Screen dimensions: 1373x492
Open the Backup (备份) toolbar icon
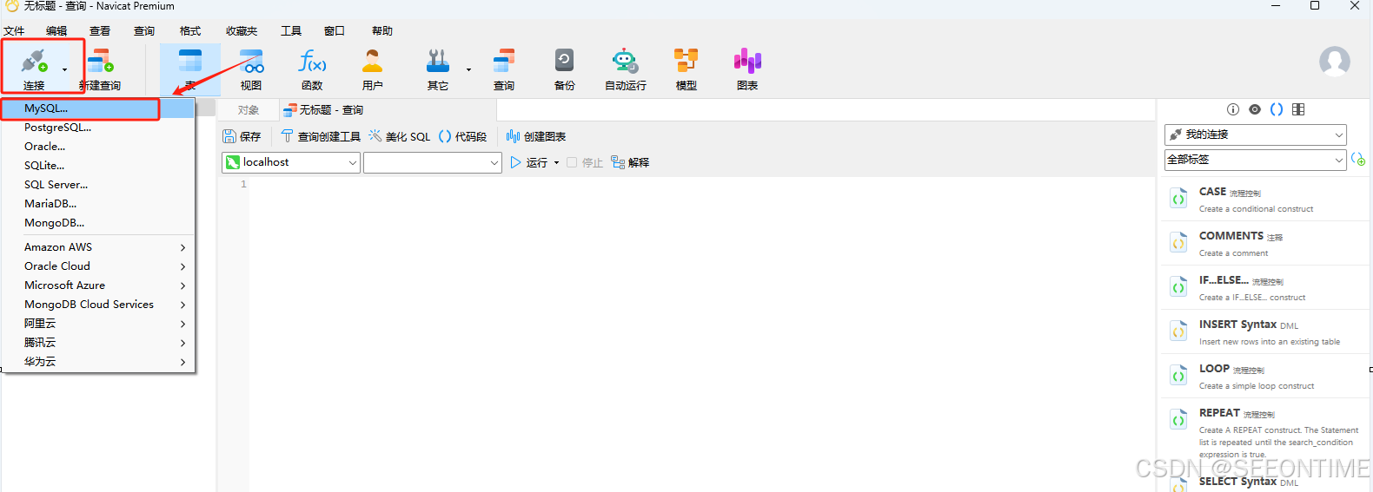[x=565, y=62]
